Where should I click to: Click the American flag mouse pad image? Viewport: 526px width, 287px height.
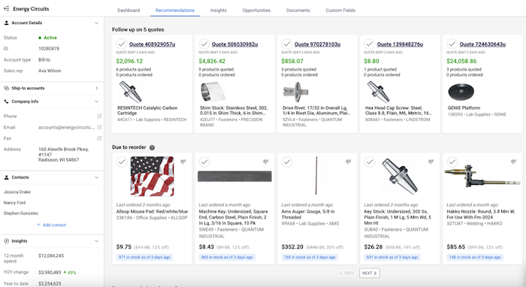click(x=153, y=177)
